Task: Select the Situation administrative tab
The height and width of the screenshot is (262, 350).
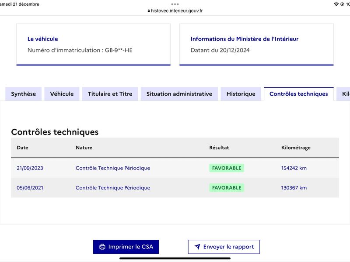Action: pos(179,94)
